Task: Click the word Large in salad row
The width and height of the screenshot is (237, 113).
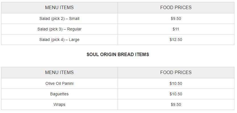Action: pos(74,40)
